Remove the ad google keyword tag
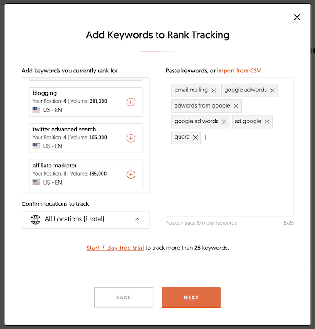 tap(267, 122)
